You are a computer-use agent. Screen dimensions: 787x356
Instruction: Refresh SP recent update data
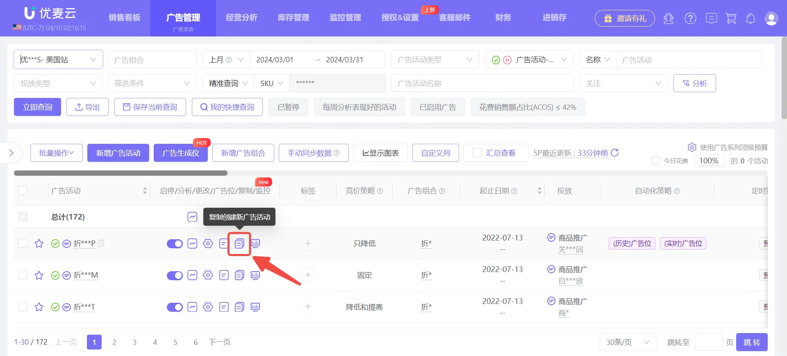point(615,153)
